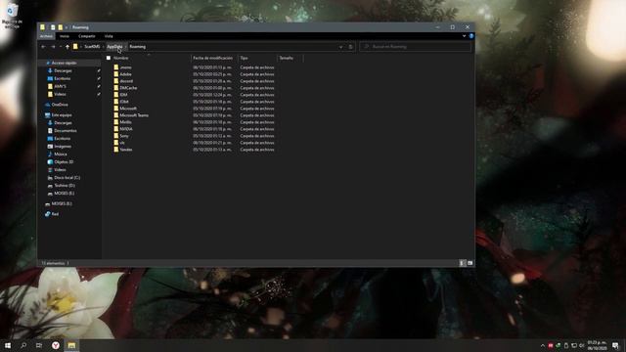
Task: Open OneDrive in the navigation pane
Action: 60,105
